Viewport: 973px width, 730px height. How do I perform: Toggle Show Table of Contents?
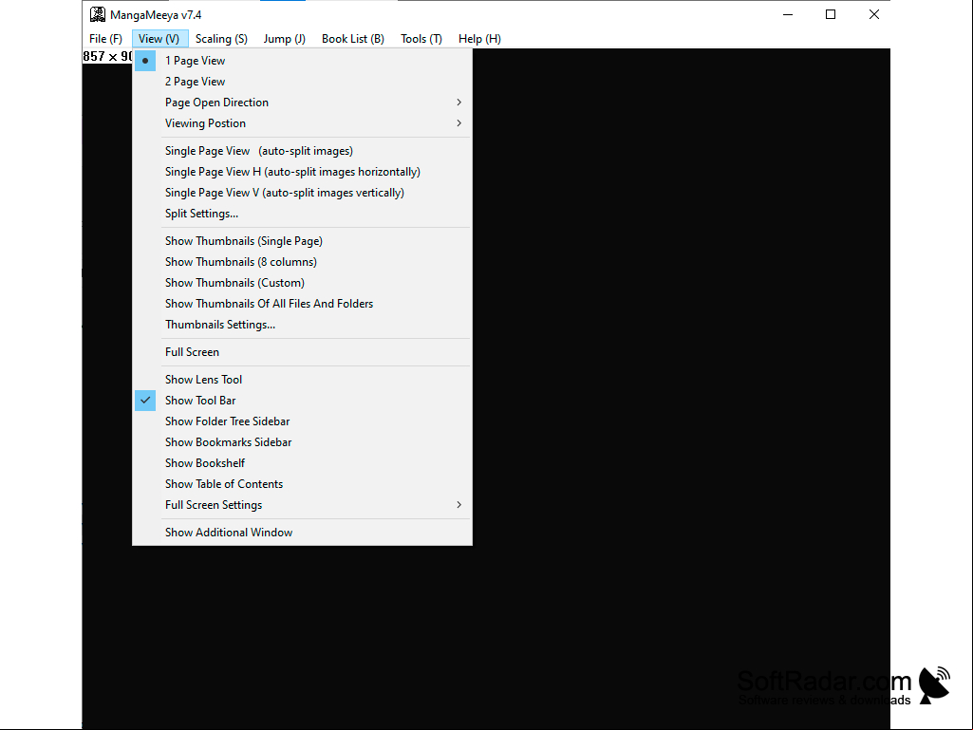click(x=302, y=484)
